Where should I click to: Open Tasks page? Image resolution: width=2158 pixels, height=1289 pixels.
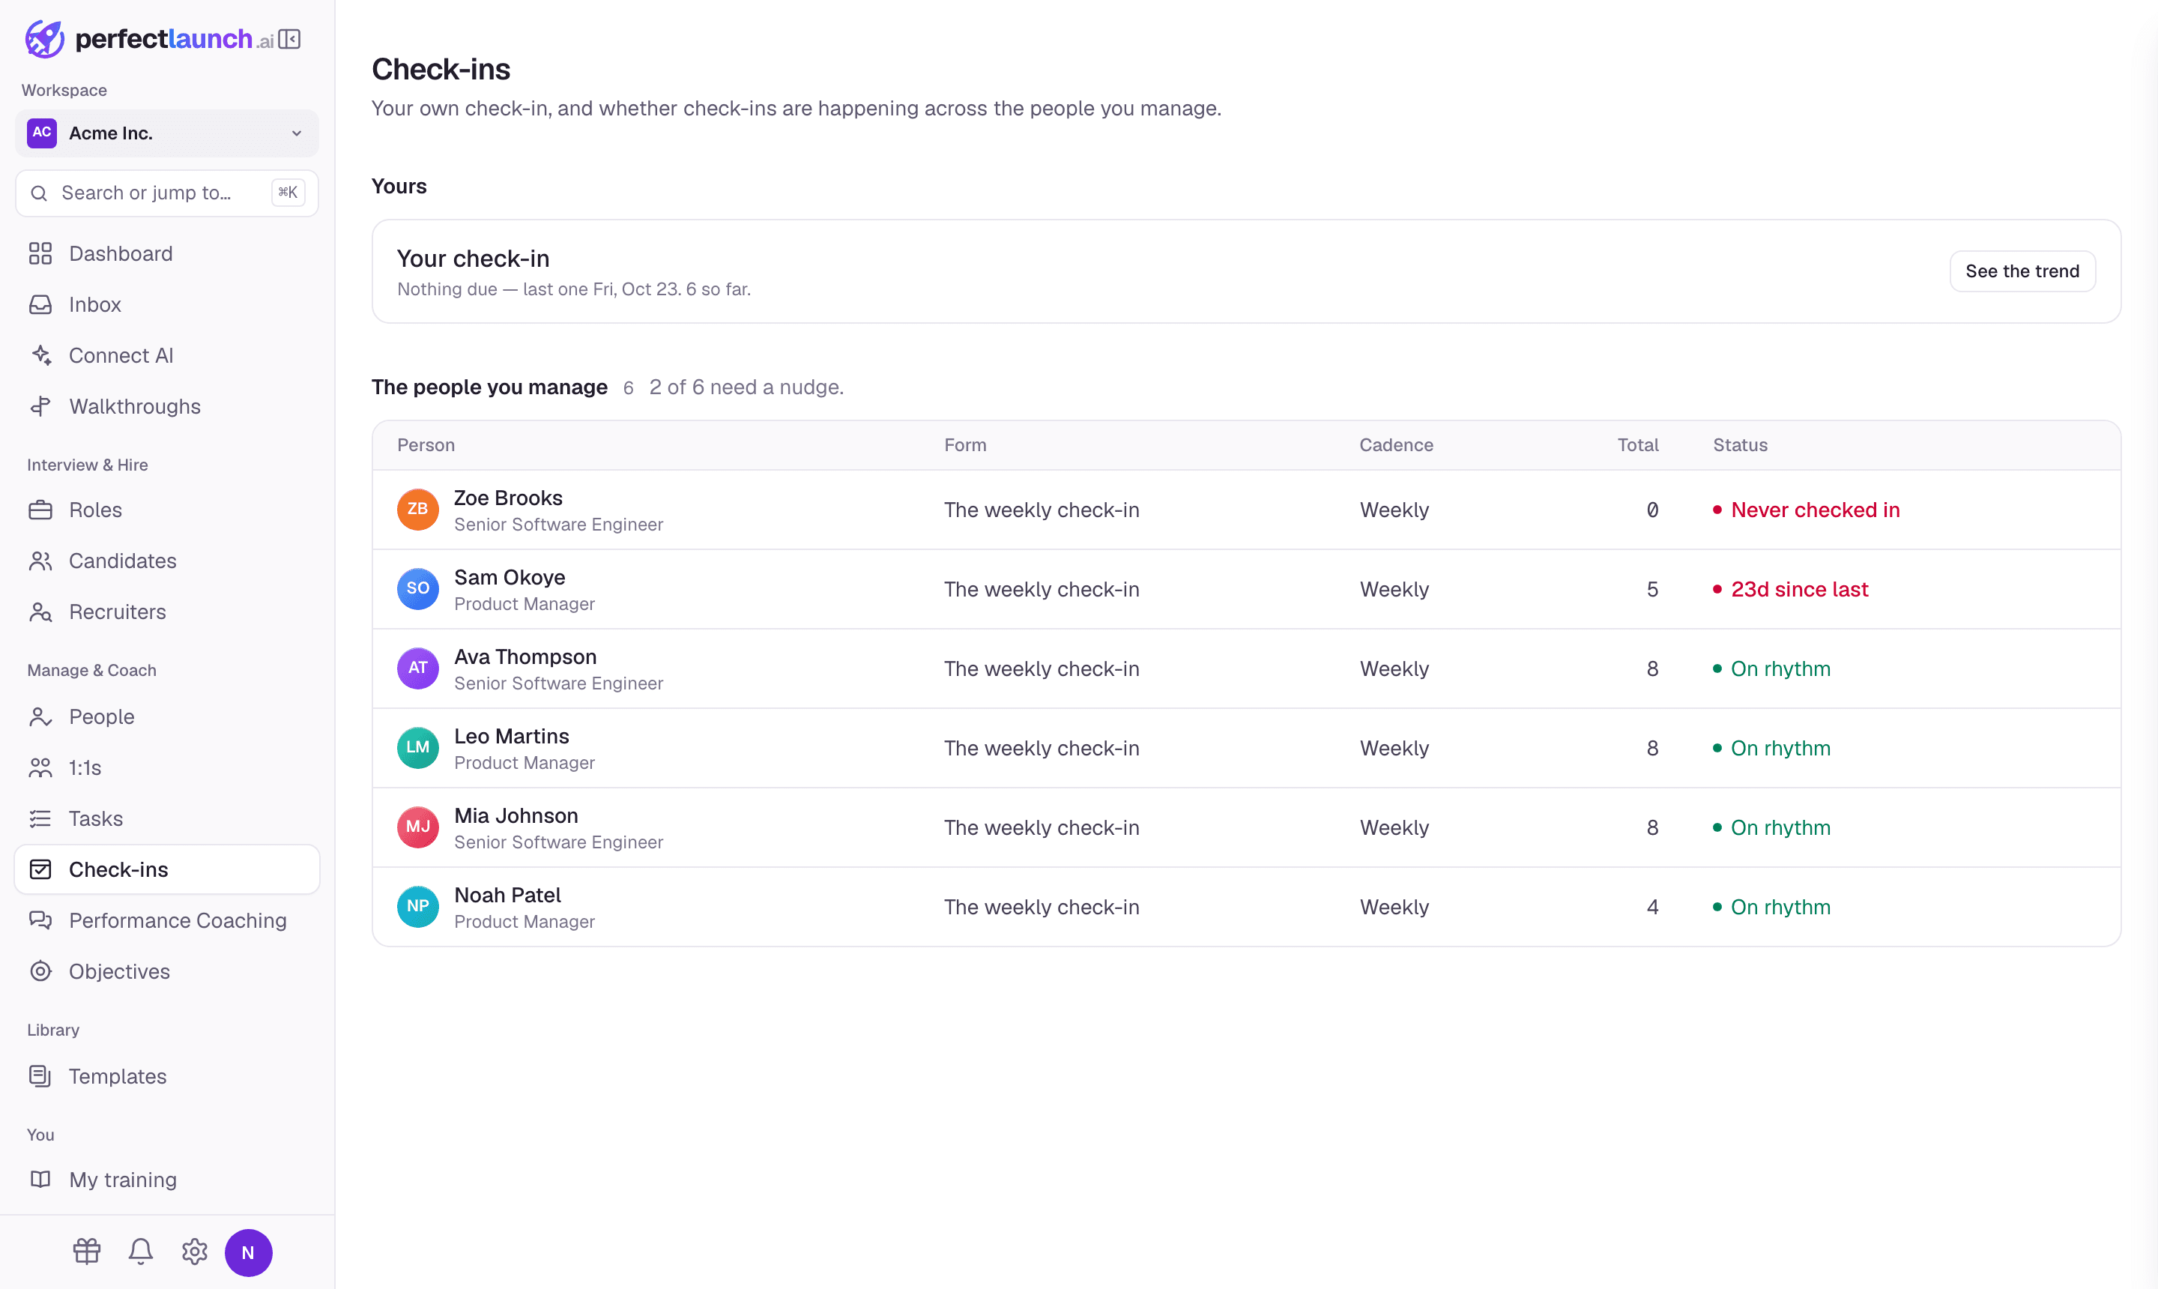[167, 818]
